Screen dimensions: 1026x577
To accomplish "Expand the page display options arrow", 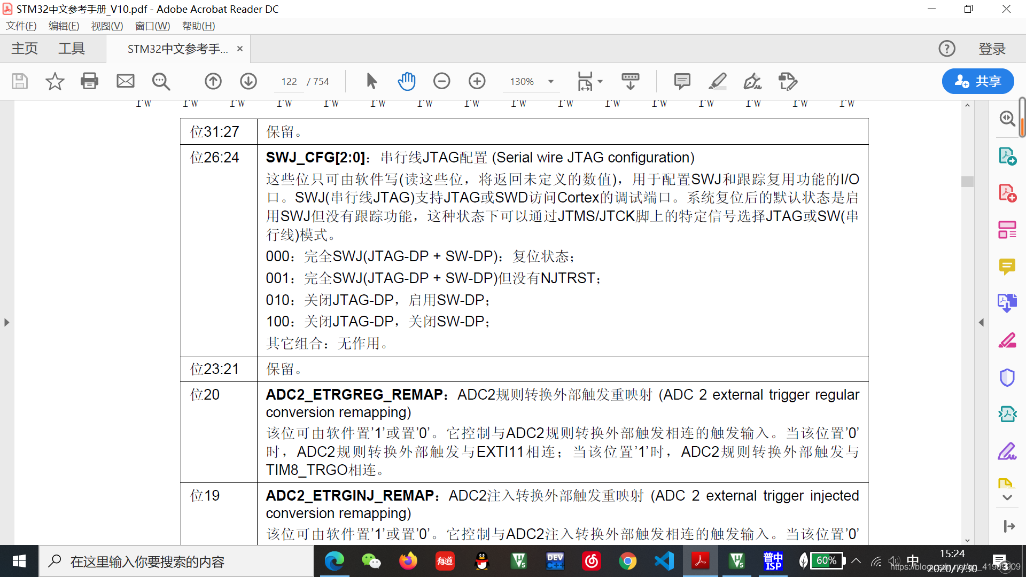I will coord(600,82).
